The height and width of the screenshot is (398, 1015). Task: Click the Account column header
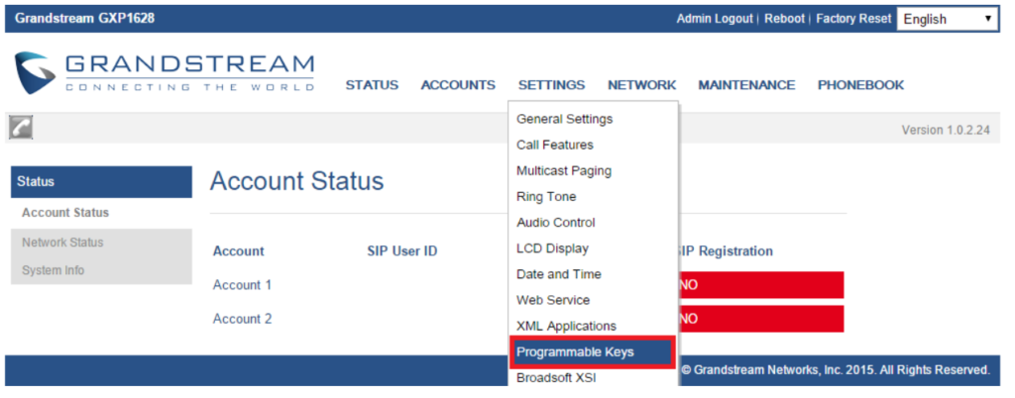[238, 251]
